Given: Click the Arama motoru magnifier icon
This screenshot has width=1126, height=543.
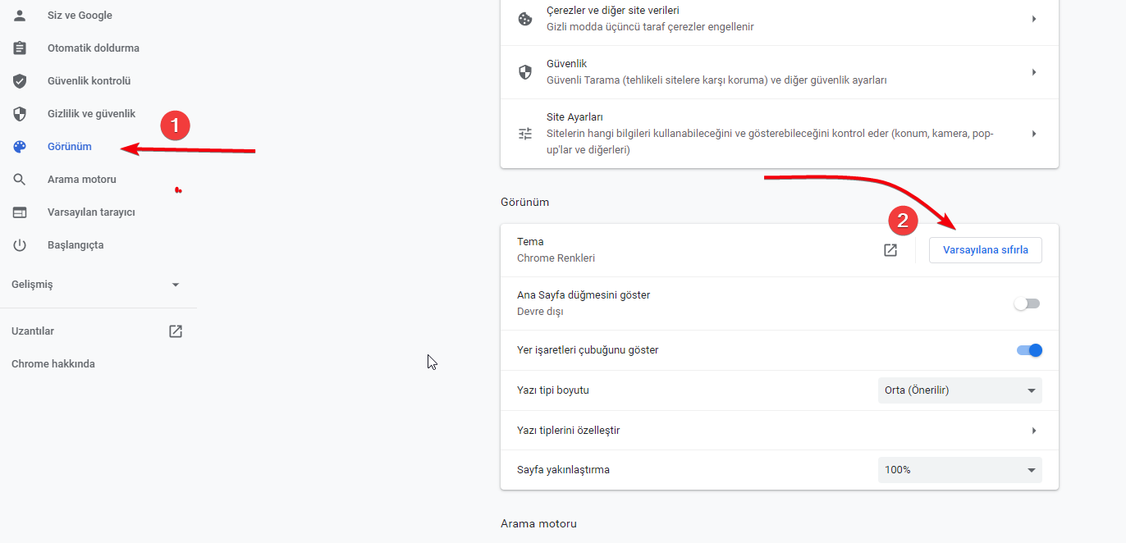Looking at the screenshot, I should click(20, 180).
